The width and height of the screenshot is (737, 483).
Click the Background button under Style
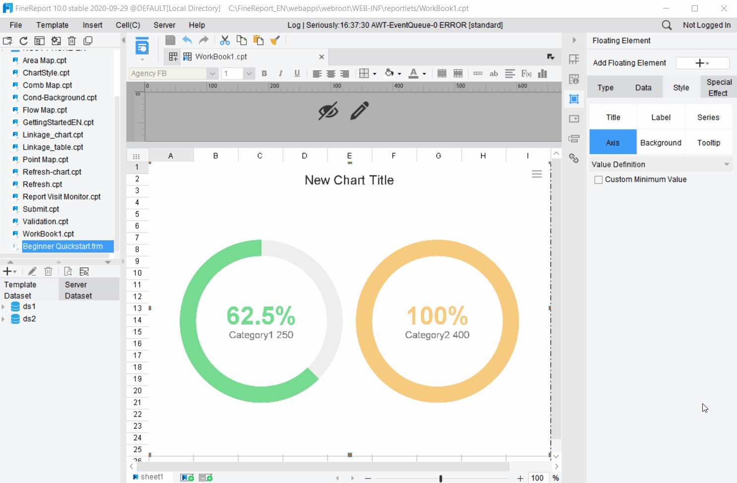(x=660, y=142)
